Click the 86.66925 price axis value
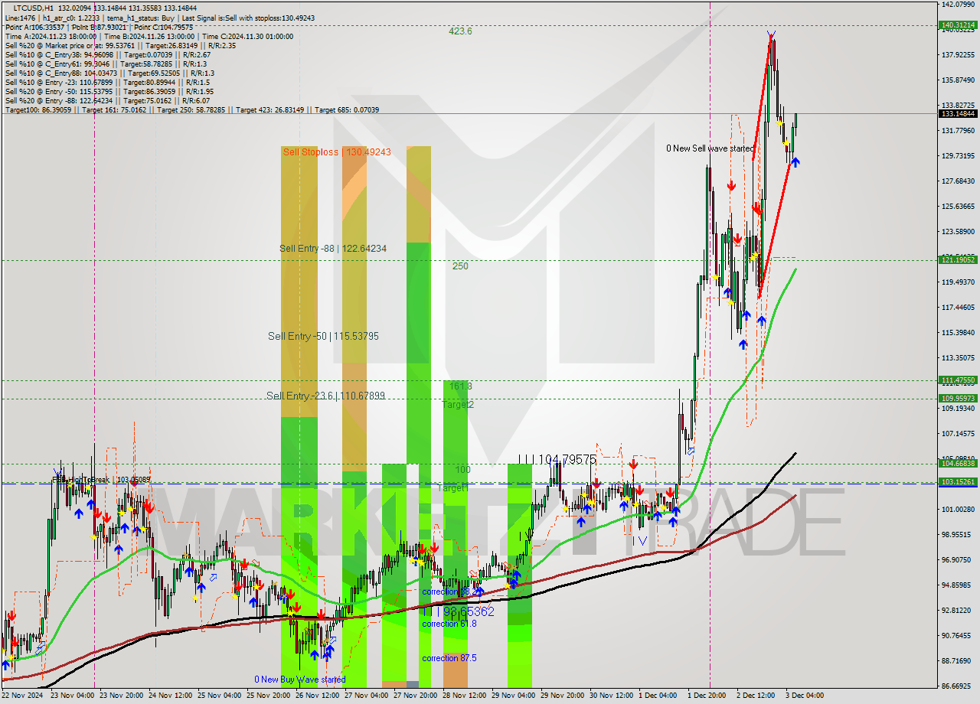980x704 pixels. tap(958, 686)
